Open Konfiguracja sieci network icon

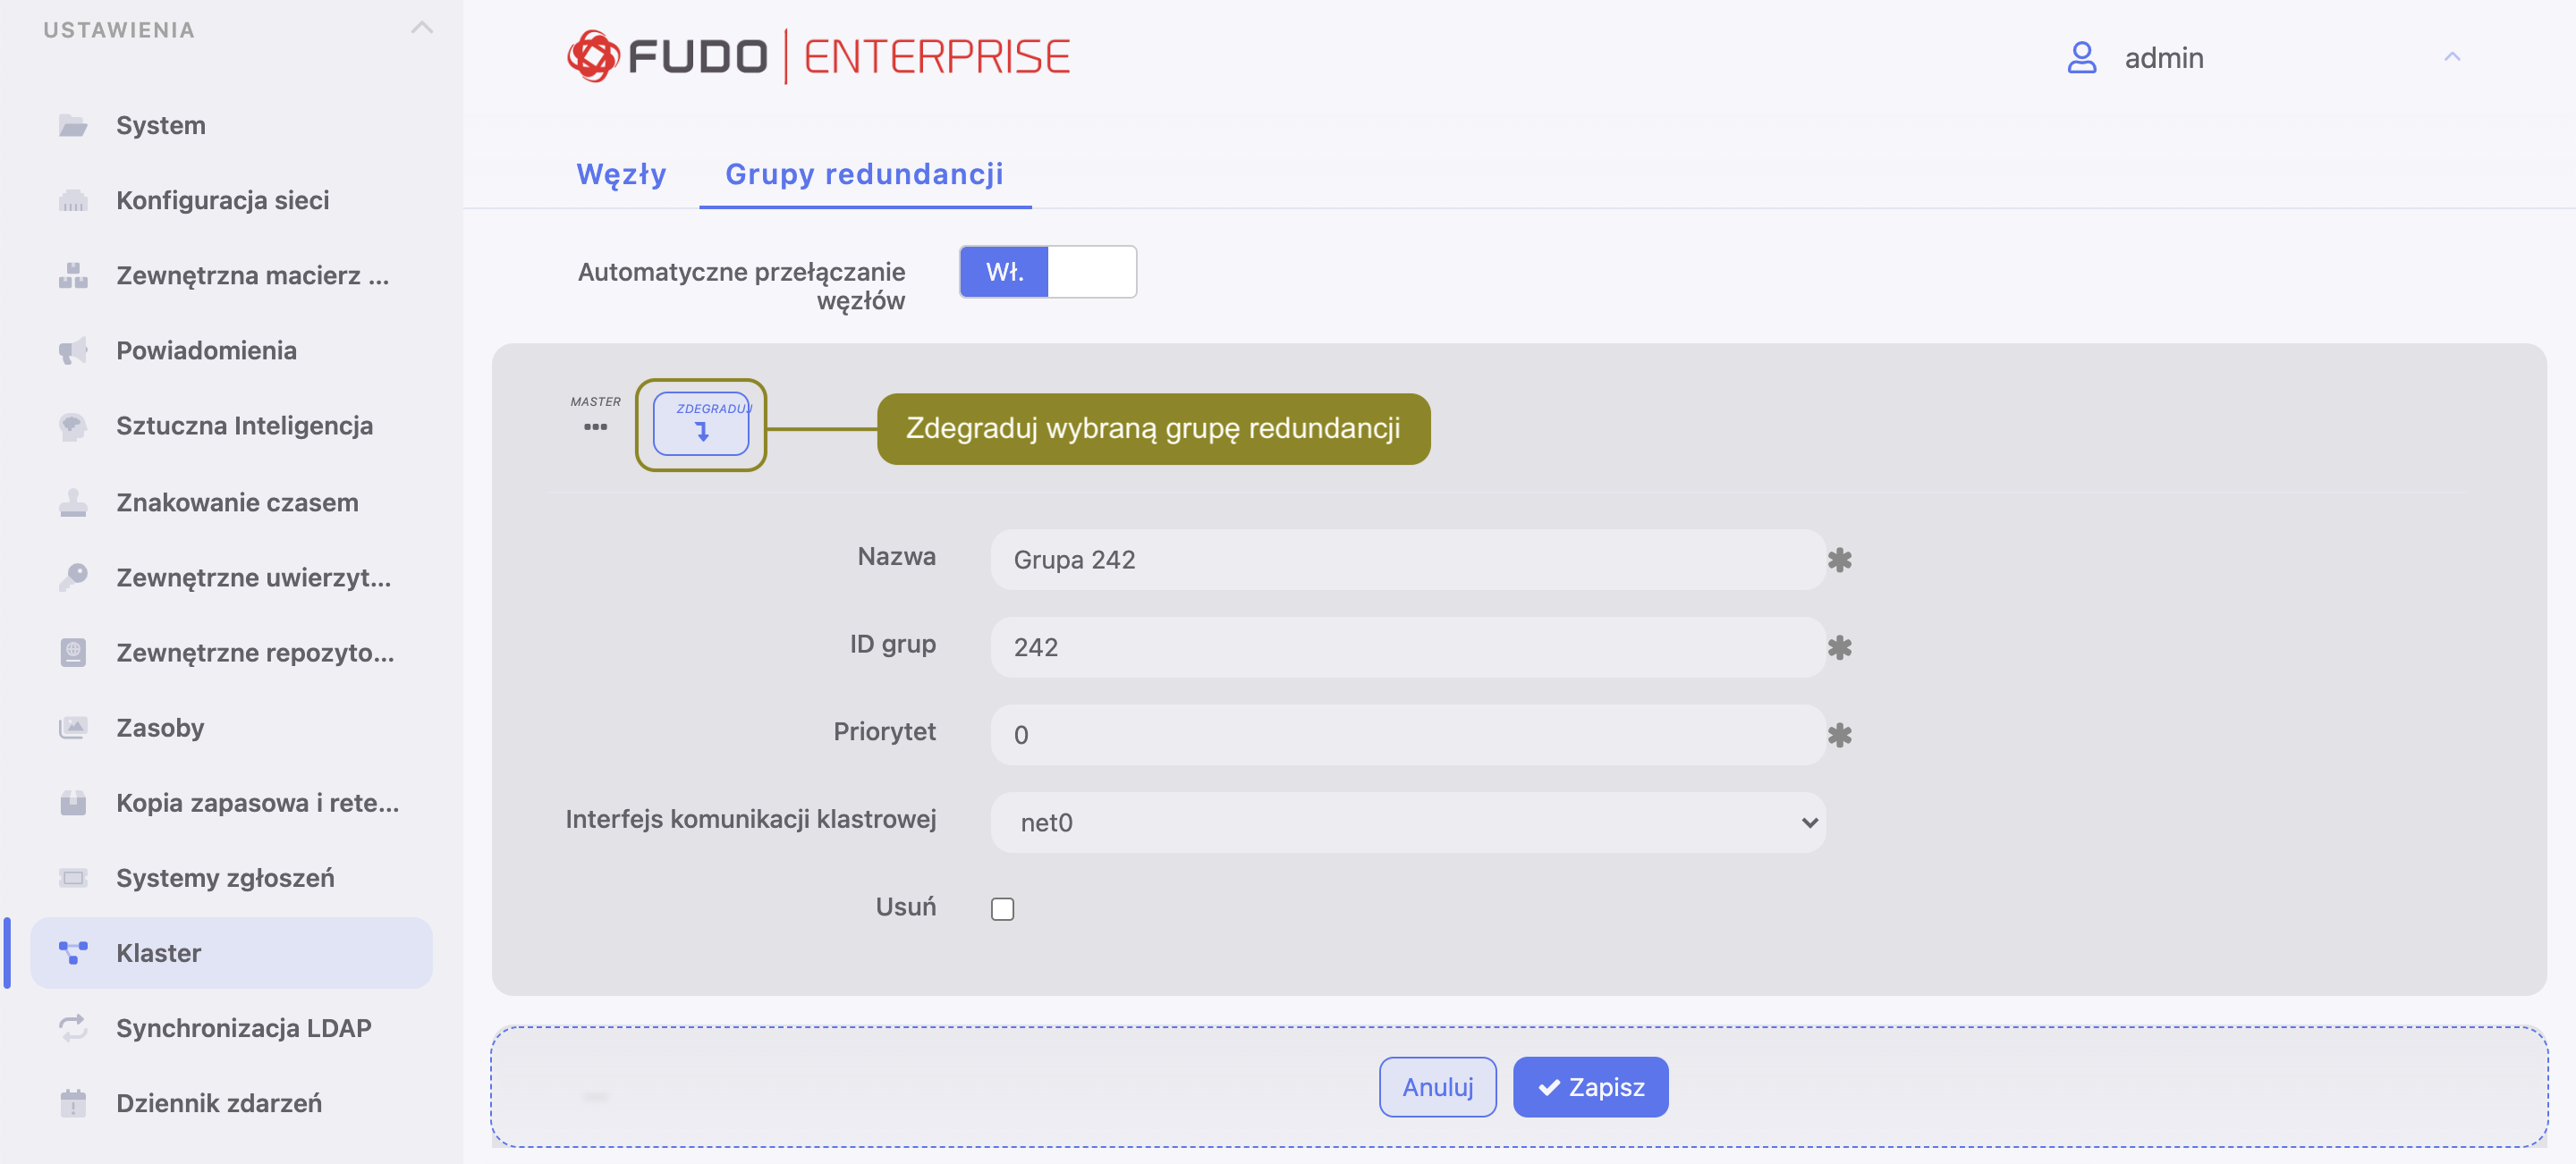point(73,200)
